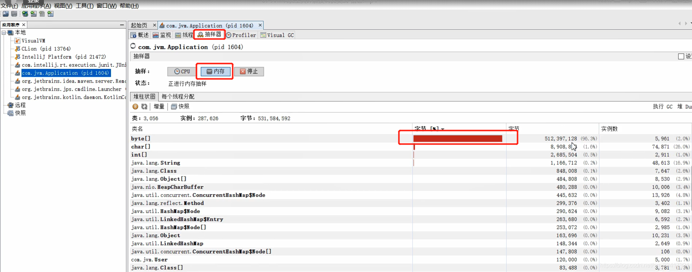Click the scroll-tabs-right arrow at top right
The image size is (692, 272).
click(686, 23)
